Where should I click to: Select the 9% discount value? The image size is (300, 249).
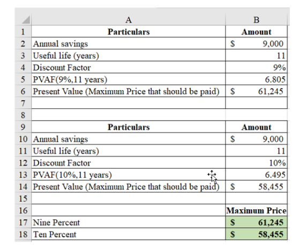257,67
